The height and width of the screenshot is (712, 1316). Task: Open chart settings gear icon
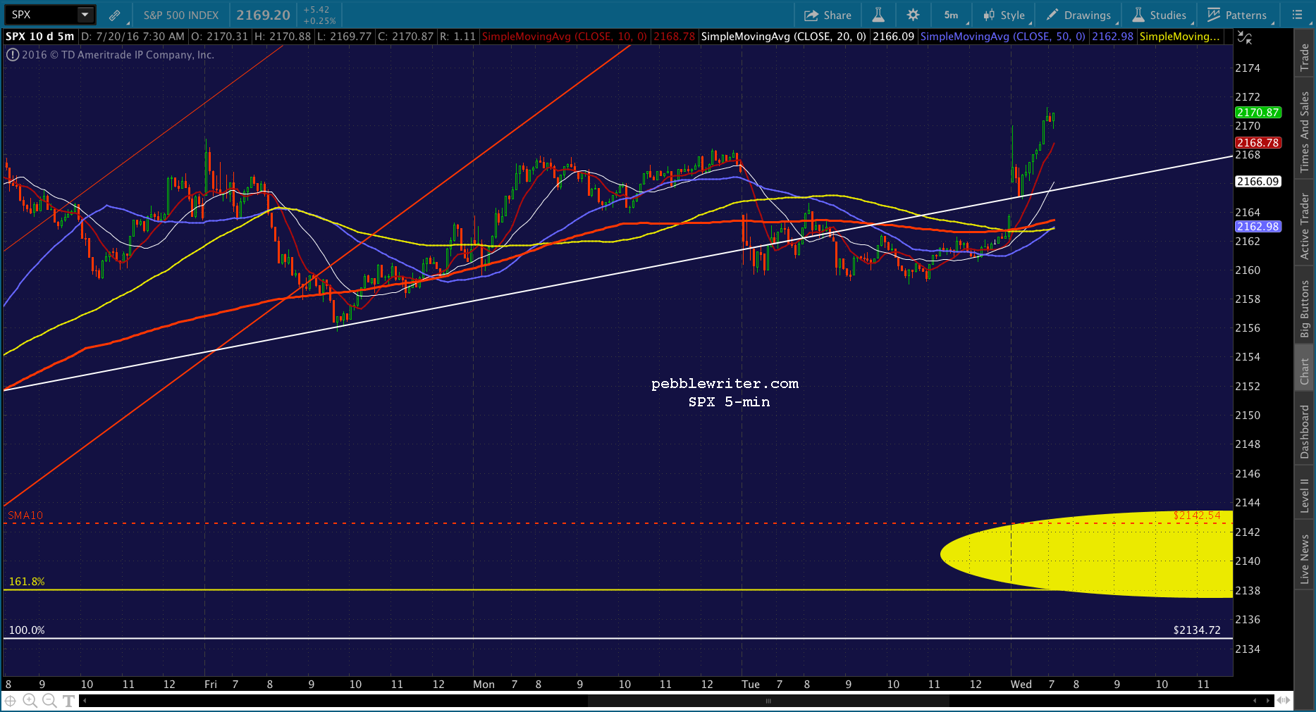coord(913,15)
